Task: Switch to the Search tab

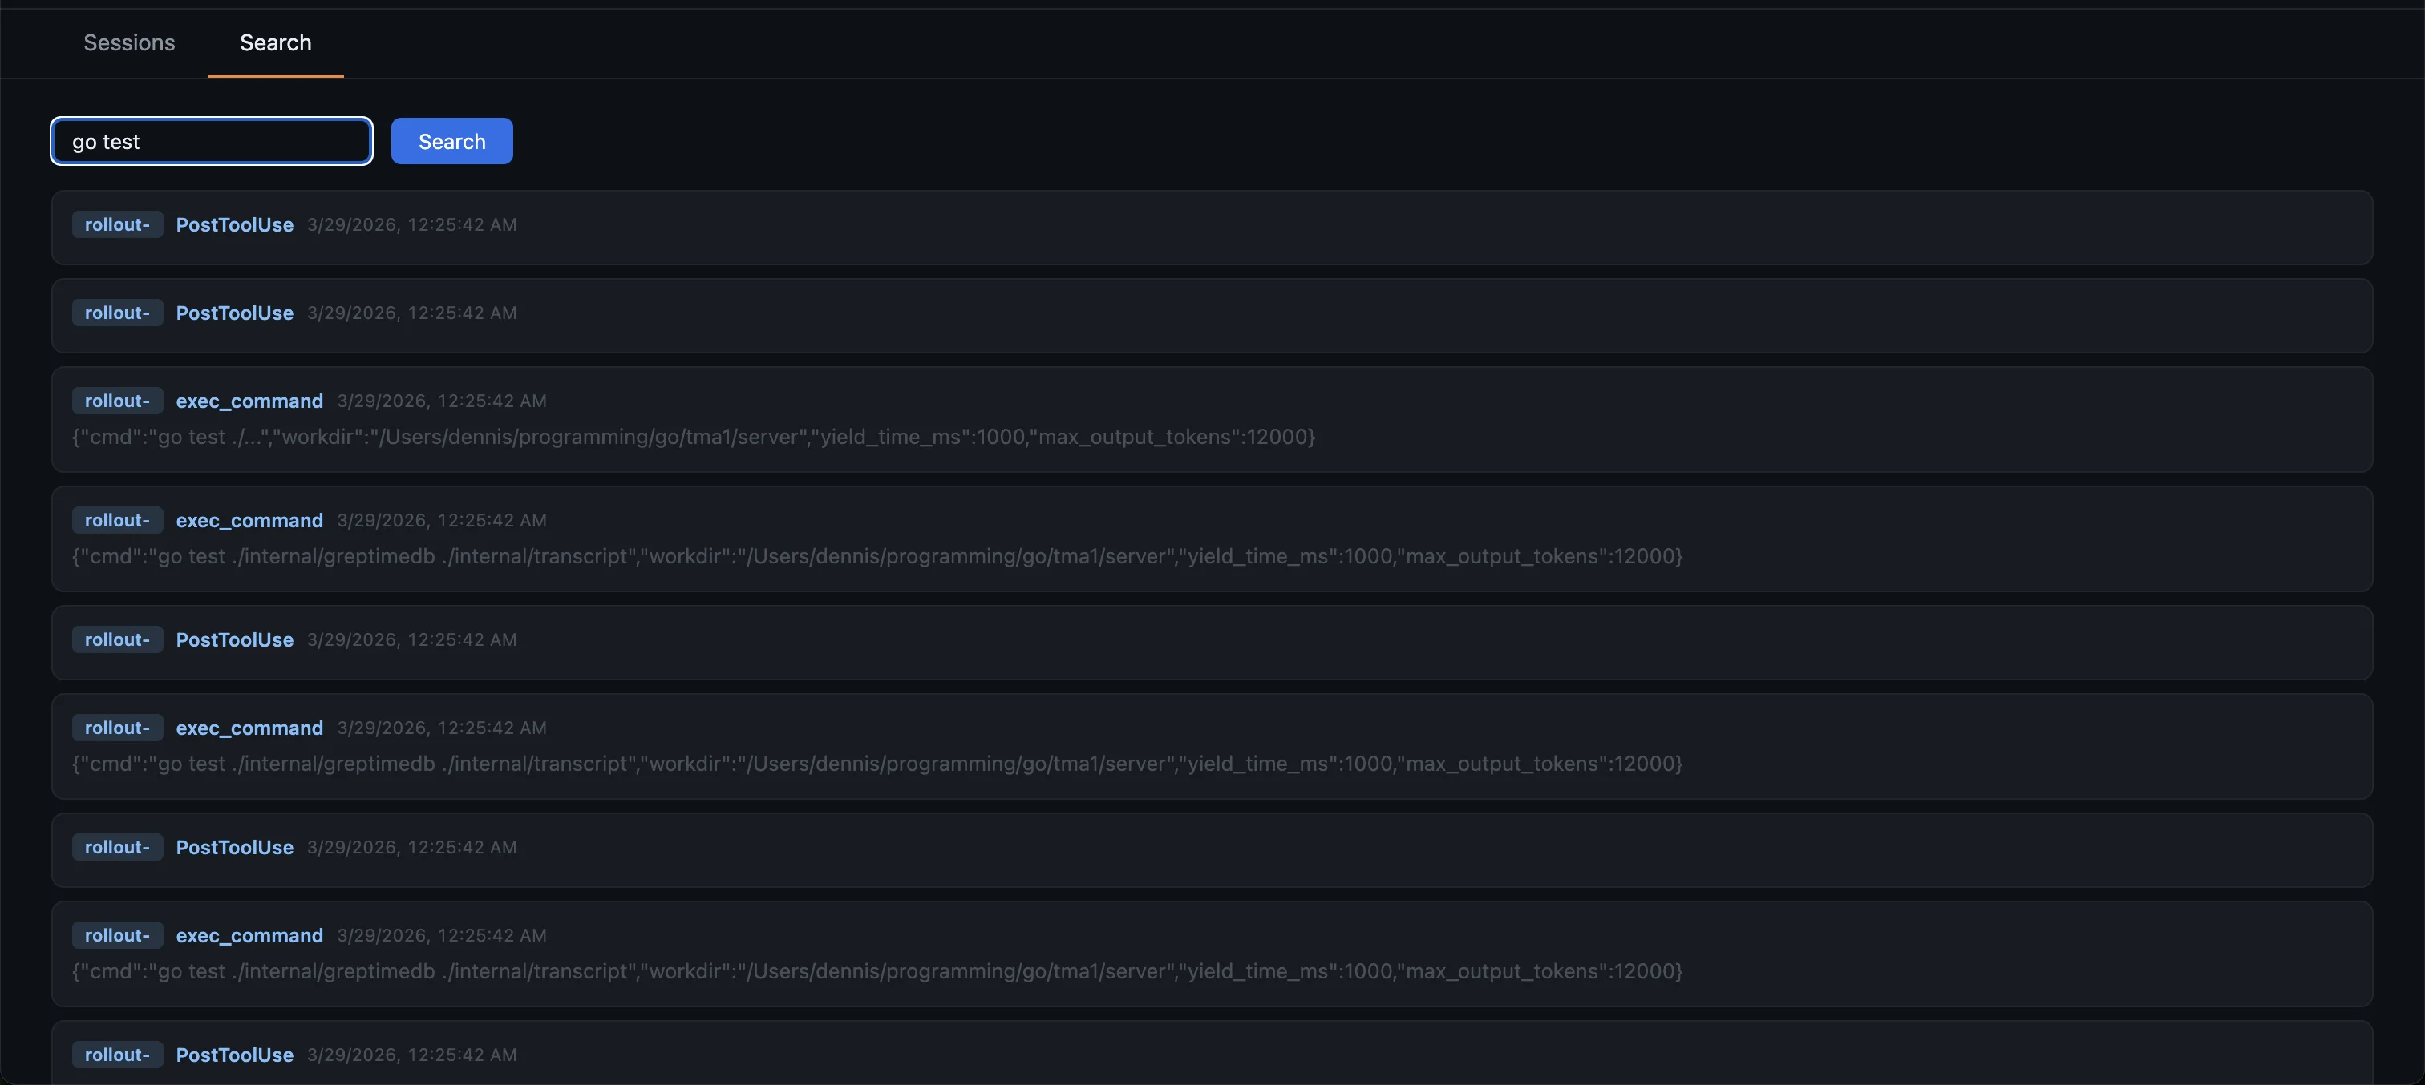Action: click(x=275, y=42)
